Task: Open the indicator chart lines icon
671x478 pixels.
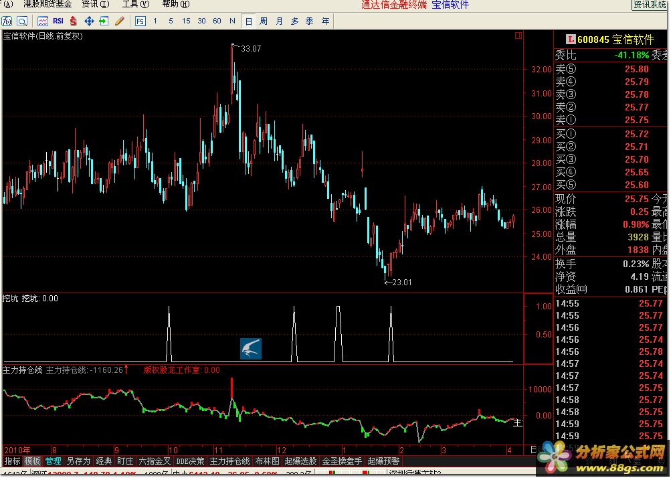Action: pyautogui.click(x=42, y=21)
